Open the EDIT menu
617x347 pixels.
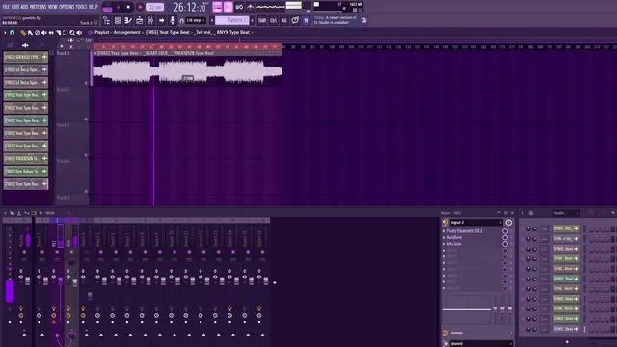[x=15, y=7]
